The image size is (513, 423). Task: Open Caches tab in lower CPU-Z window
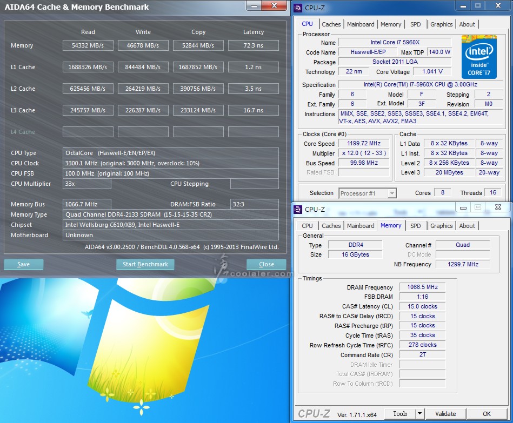pos(331,226)
